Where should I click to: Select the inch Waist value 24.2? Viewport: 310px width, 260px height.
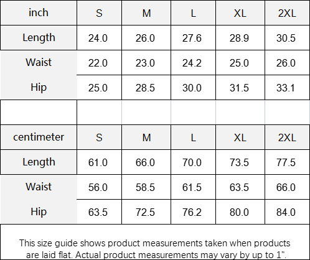[x=193, y=63]
